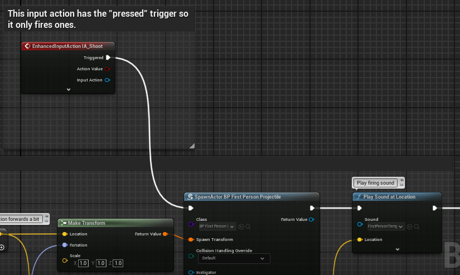Image resolution: width=460 pixels, height=275 pixels.
Task: Expand the EnhancedInputAction IA_Shoot node
Action: [x=69, y=89]
